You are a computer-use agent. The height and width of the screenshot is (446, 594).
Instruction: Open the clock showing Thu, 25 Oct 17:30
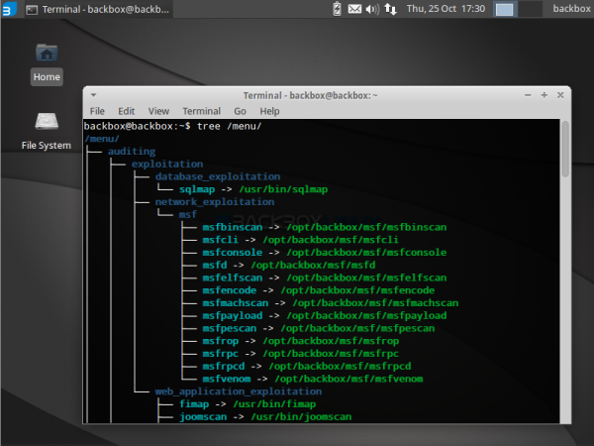pyautogui.click(x=445, y=9)
